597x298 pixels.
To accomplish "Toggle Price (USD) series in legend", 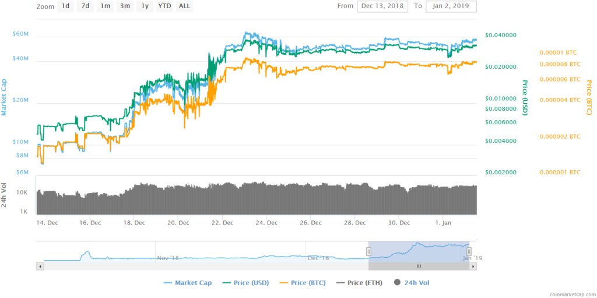I will click(245, 283).
